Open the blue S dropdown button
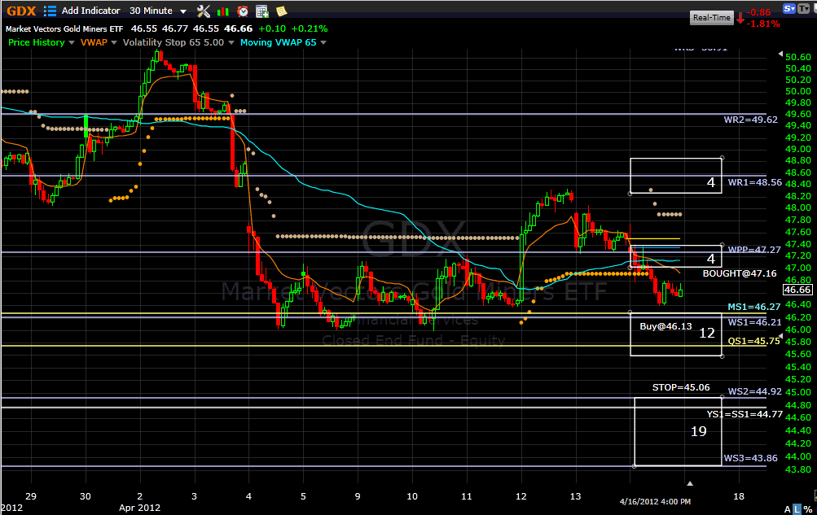The height and width of the screenshot is (515, 817). pyautogui.click(x=789, y=8)
